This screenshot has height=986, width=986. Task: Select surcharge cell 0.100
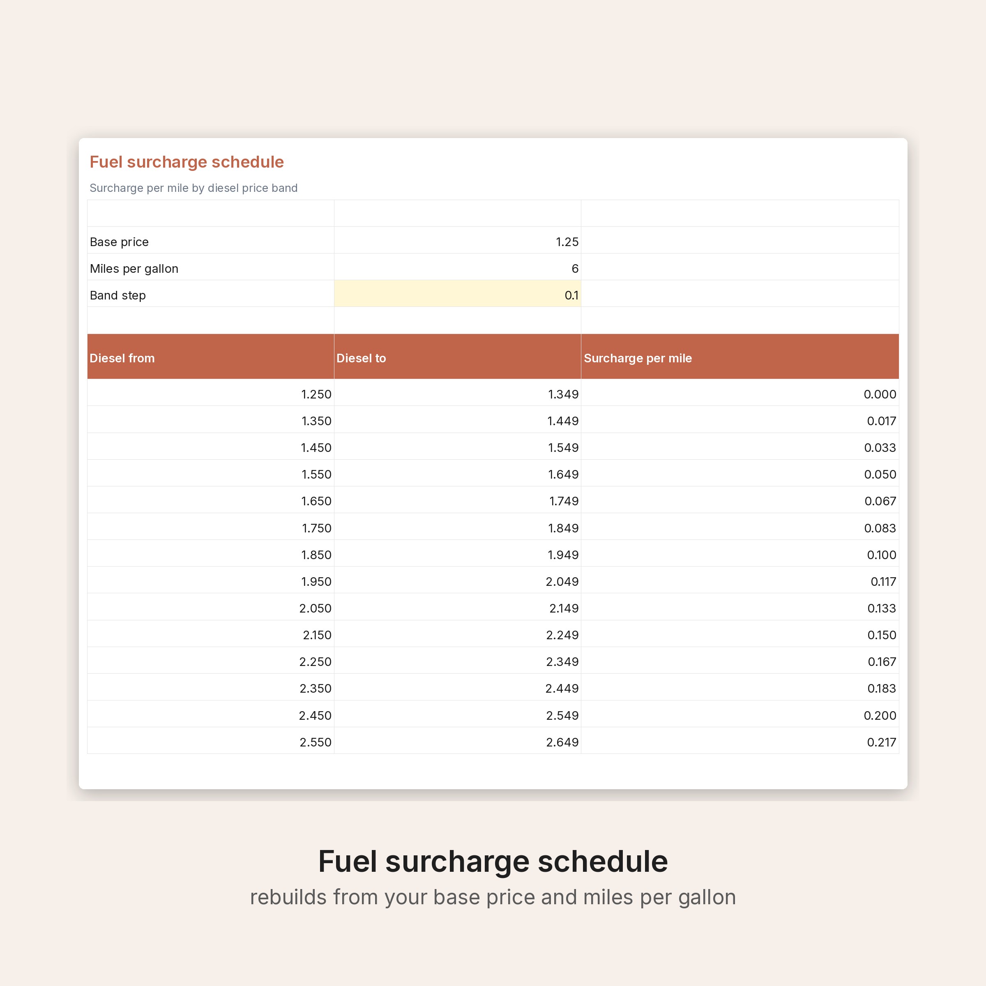click(740, 553)
